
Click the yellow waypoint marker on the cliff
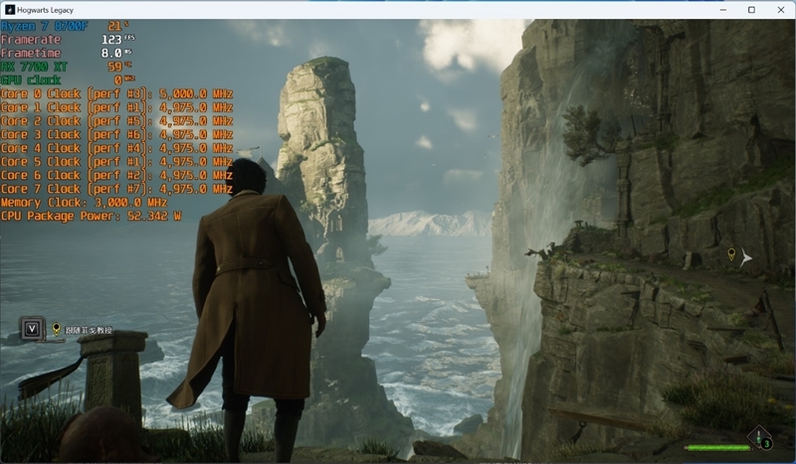731,254
